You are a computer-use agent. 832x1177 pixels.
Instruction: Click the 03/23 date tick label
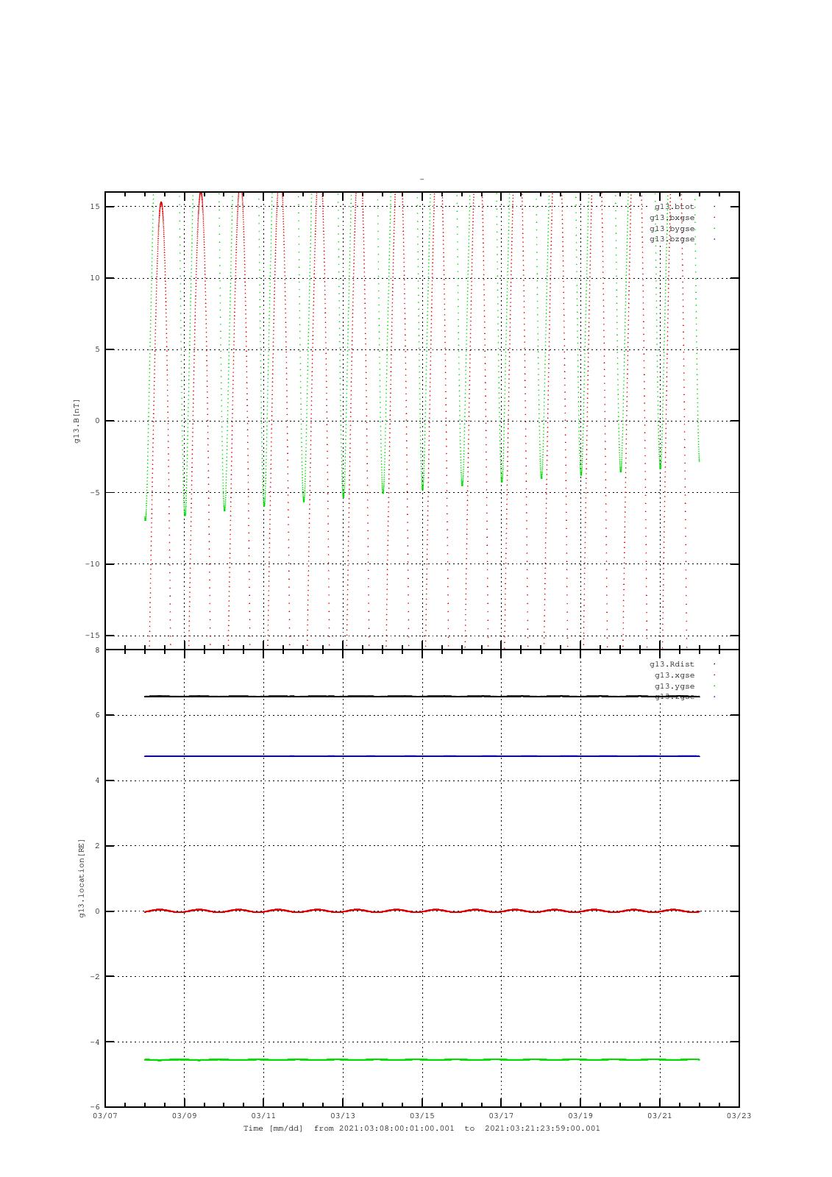point(739,1116)
